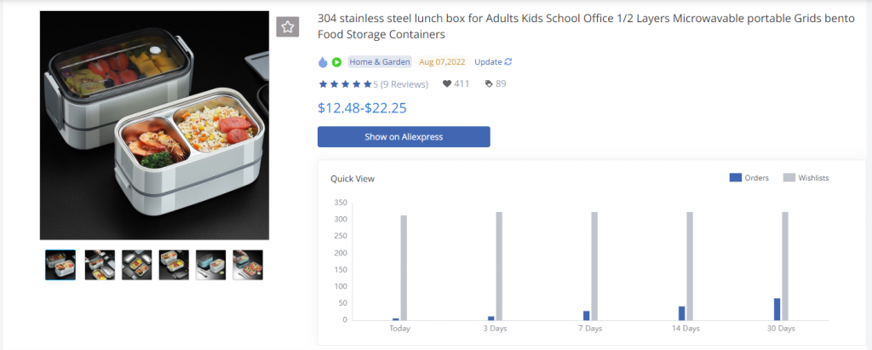872x350 pixels.
Task: Click the Update refresh icon
Action: click(508, 62)
